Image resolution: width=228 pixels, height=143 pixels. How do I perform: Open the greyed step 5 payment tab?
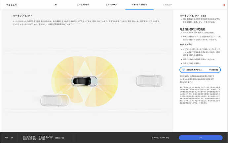pyautogui.click(x=168, y=5)
